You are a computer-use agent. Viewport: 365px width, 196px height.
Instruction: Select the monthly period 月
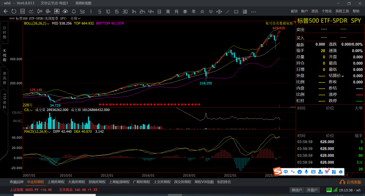point(176,11)
